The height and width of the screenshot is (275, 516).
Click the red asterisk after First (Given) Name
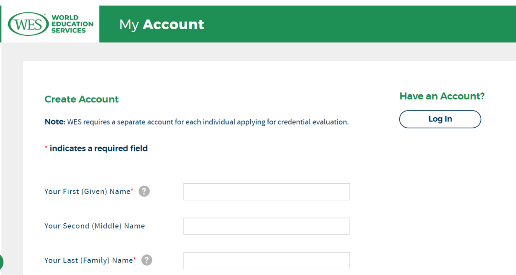click(x=132, y=190)
